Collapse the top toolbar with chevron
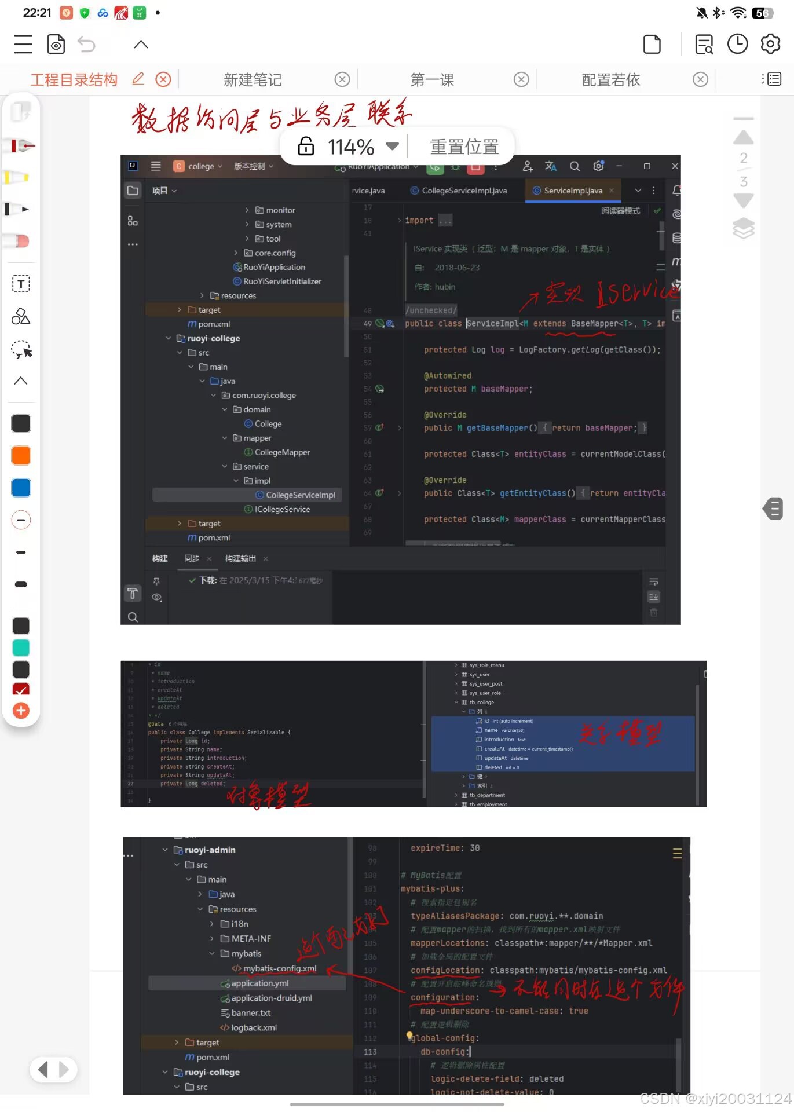The image size is (794, 1112). 141,45
